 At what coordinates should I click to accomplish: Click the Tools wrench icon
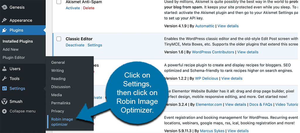pyautogui.click(x=4, y=78)
